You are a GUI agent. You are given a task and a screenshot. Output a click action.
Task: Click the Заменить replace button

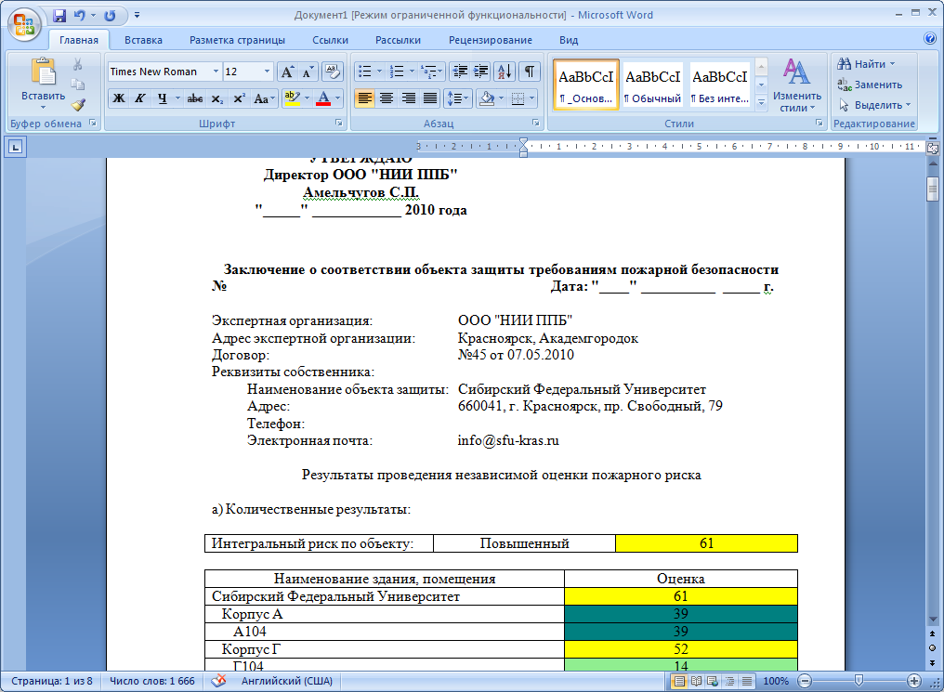(870, 85)
